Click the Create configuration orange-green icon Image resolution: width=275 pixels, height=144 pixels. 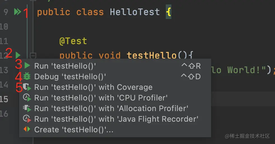point(27,129)
